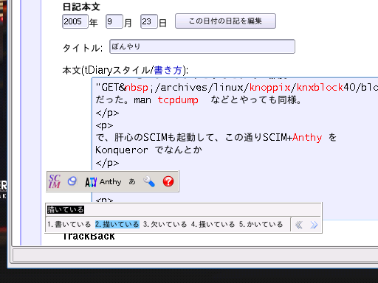Click the day field showing 23
The width and height of the screenshot is (378, 283).
point(149,21)
